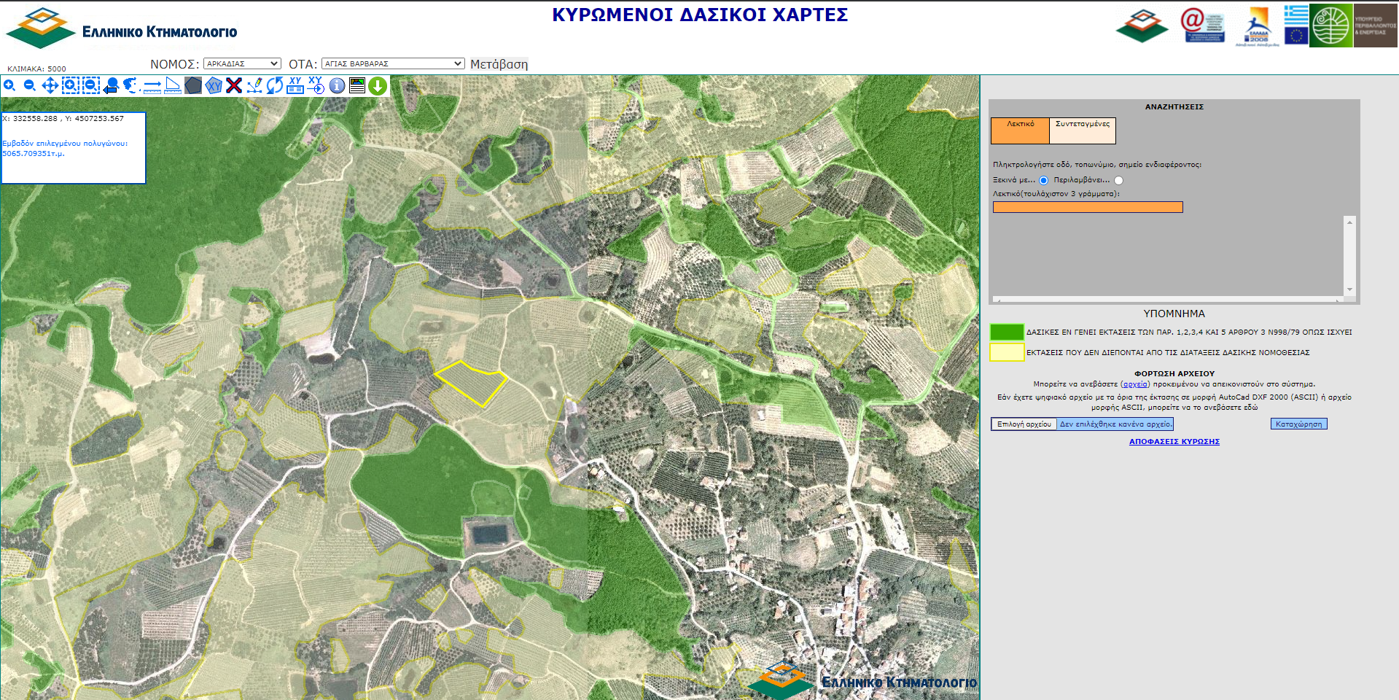
Task: Choose the measure area tool
Action: (x=173, y=86)
